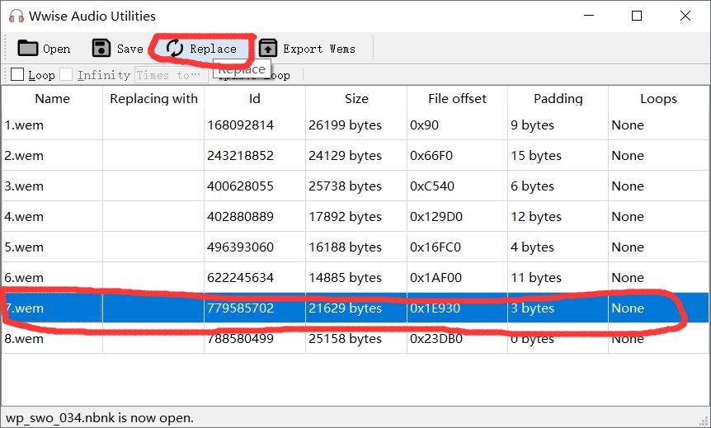Click the Loops cell for 5.wem

(x=628, y=247)
